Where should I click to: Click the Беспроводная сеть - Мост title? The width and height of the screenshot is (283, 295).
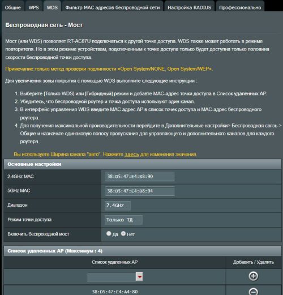pyautogui.click(x=44, y=25)
